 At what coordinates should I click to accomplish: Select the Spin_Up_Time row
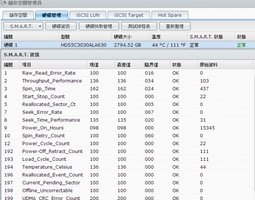pos(127,89)
